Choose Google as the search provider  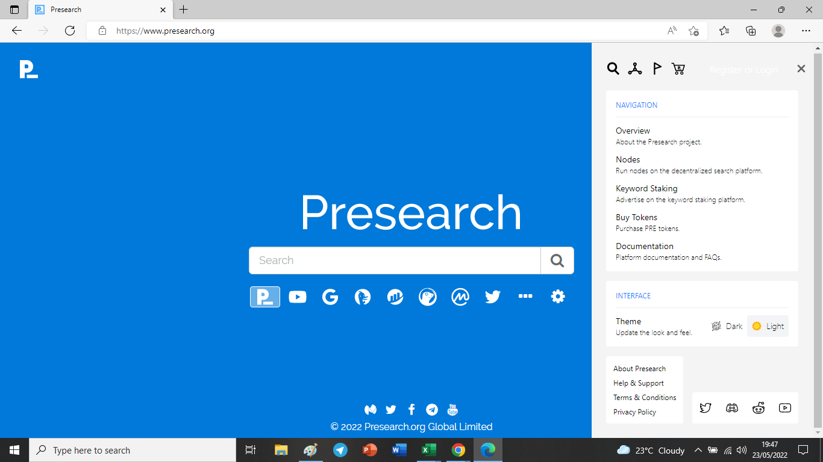click(x=330, y=297)
